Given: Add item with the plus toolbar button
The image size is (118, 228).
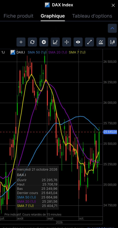Looking at the screenshot, I should pyautogui.click(x=21, y=42).
